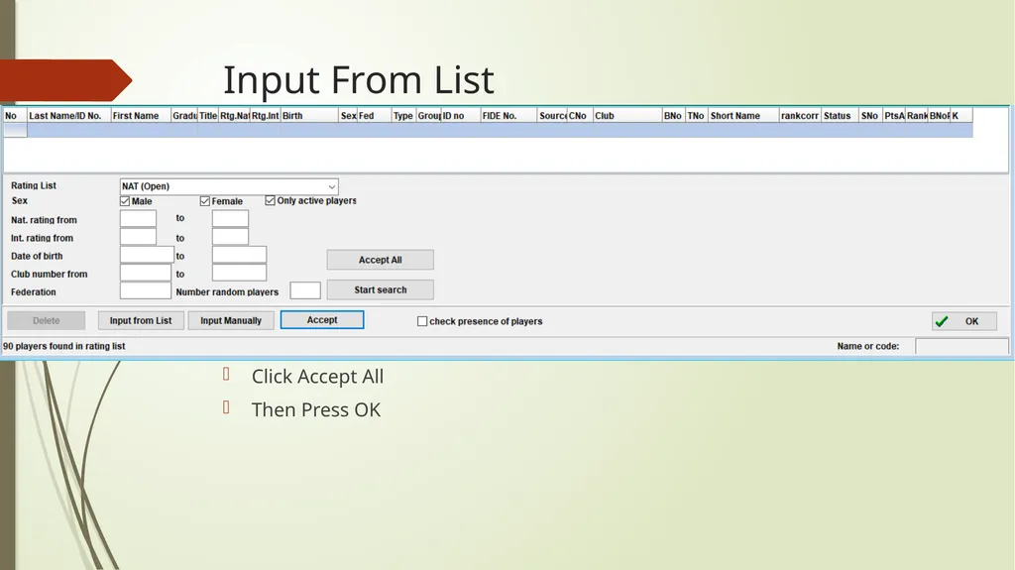Click the First Name column header

(x=141, y=116)
